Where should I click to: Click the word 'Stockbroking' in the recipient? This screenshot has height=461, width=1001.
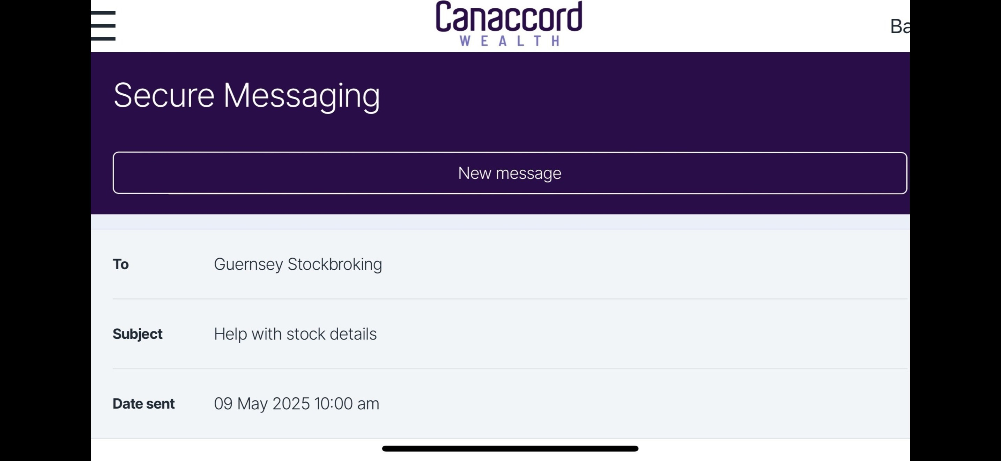335,264
